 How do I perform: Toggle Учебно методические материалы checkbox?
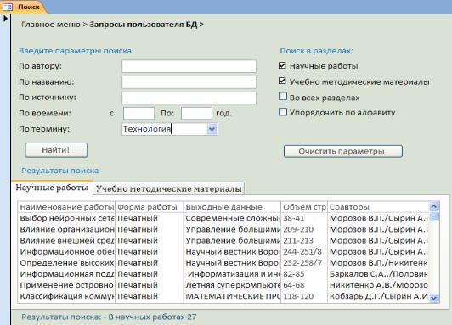pos(282,81)
